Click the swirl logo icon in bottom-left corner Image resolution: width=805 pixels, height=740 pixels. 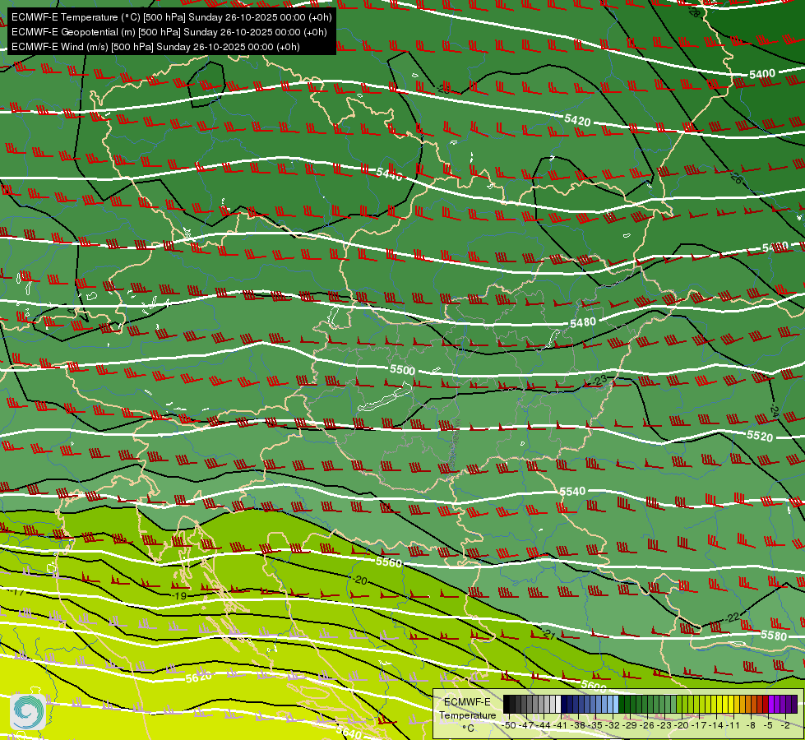click(x=28, y=711)
